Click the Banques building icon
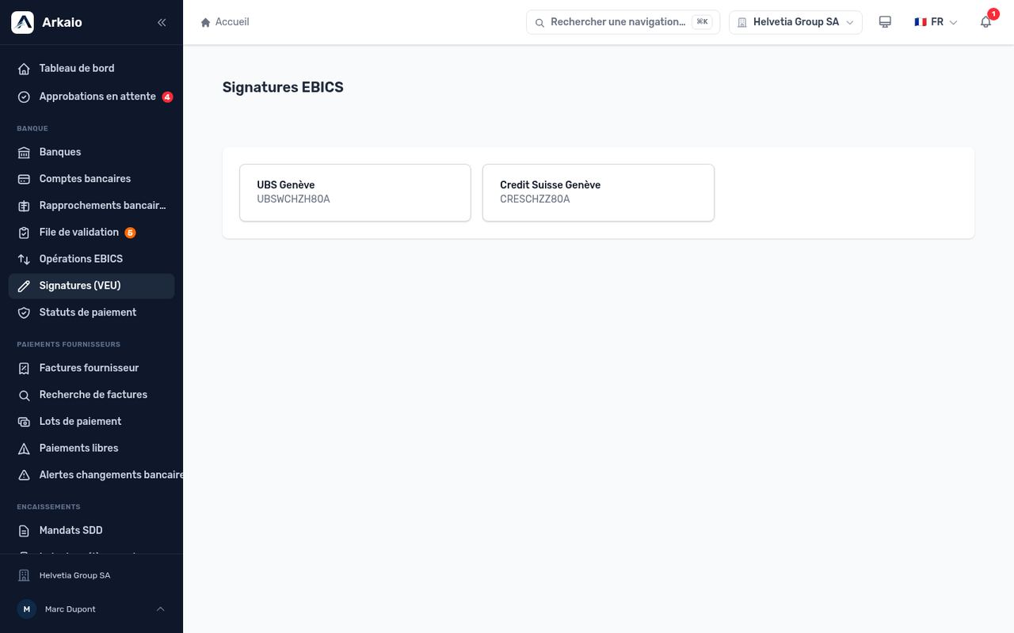Image resolution: width=1014 pixels, height=633 pixels. click(x=24, y=152)
